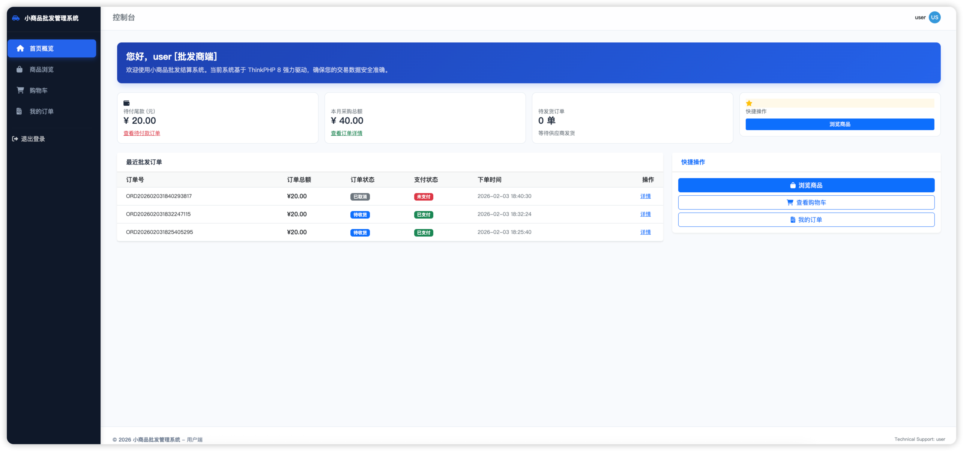This screenshot has width=963, height=451.
Task: Click the logout arrow icon beside 退出登录
Action: pos(15,139)
